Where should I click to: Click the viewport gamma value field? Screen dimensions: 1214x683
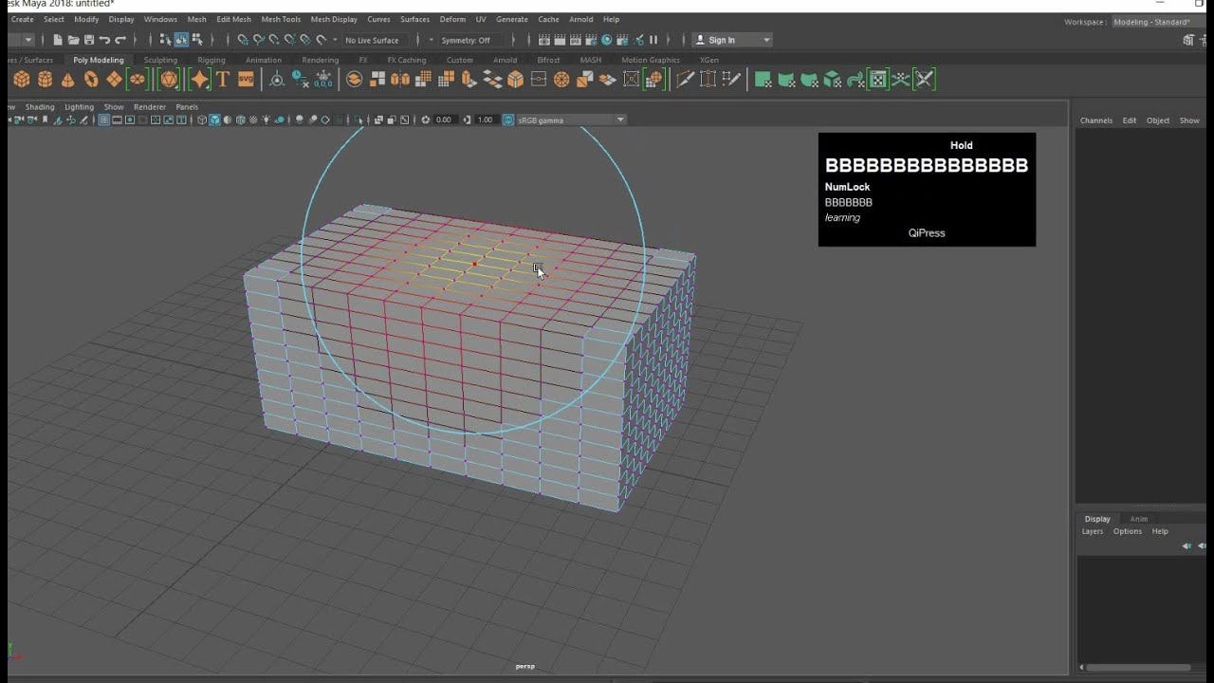486,120
